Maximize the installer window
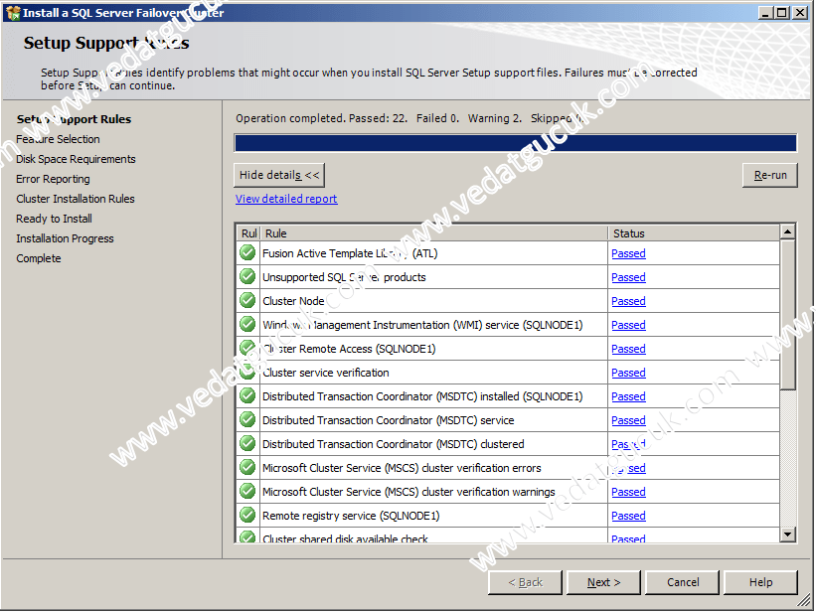The image size is (816, 613). 781,13
